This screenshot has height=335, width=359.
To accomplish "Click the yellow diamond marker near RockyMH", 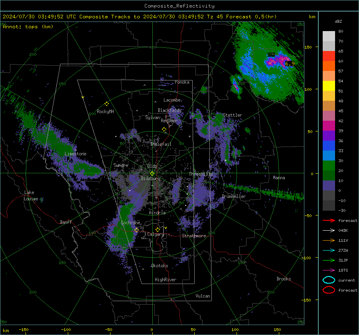I will (107, 104).
